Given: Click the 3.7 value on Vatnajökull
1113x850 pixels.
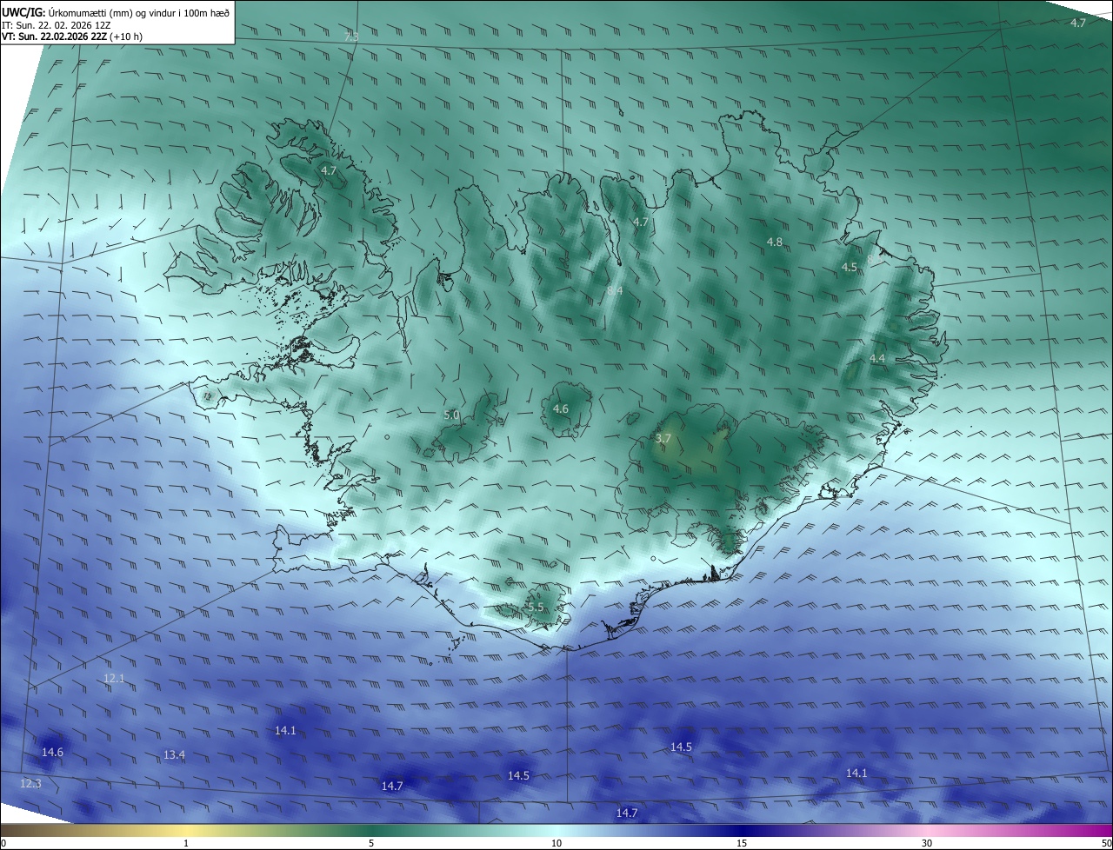Looking at the screenshot, I should pyautogui.click(x=663, y=439).
